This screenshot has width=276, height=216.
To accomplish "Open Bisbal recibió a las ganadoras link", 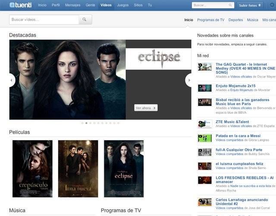I will [242, 102].
